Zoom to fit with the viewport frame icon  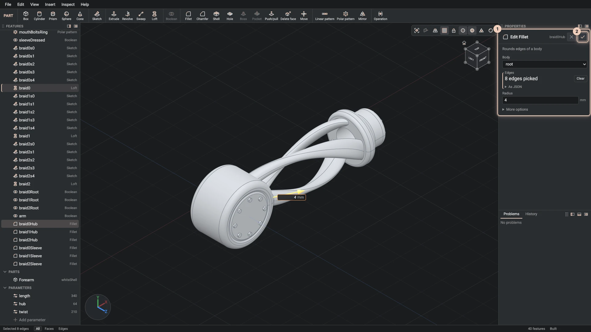[x=417, y=30]
